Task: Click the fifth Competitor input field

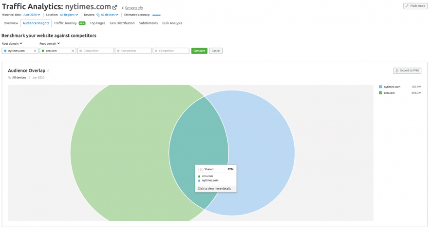Action: 171,51
